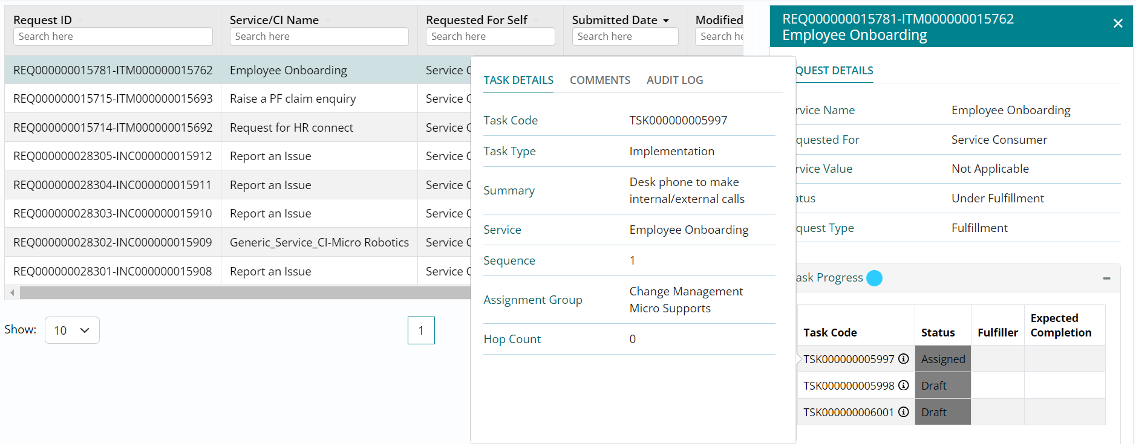Open info icon for task TSK000000005997
The width and height of the screenshot is (1136, 444).
(903, 359)
